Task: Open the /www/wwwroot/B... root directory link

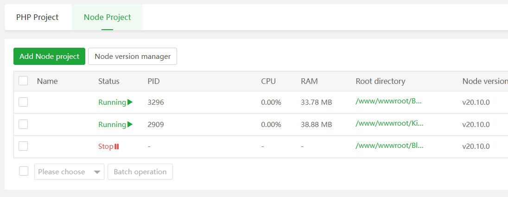Action: [x=389, y=101]
